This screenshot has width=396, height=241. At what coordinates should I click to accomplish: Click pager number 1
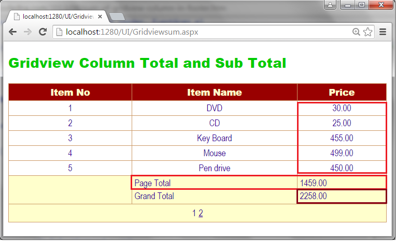pyautogui.click(x=194, y=213)
